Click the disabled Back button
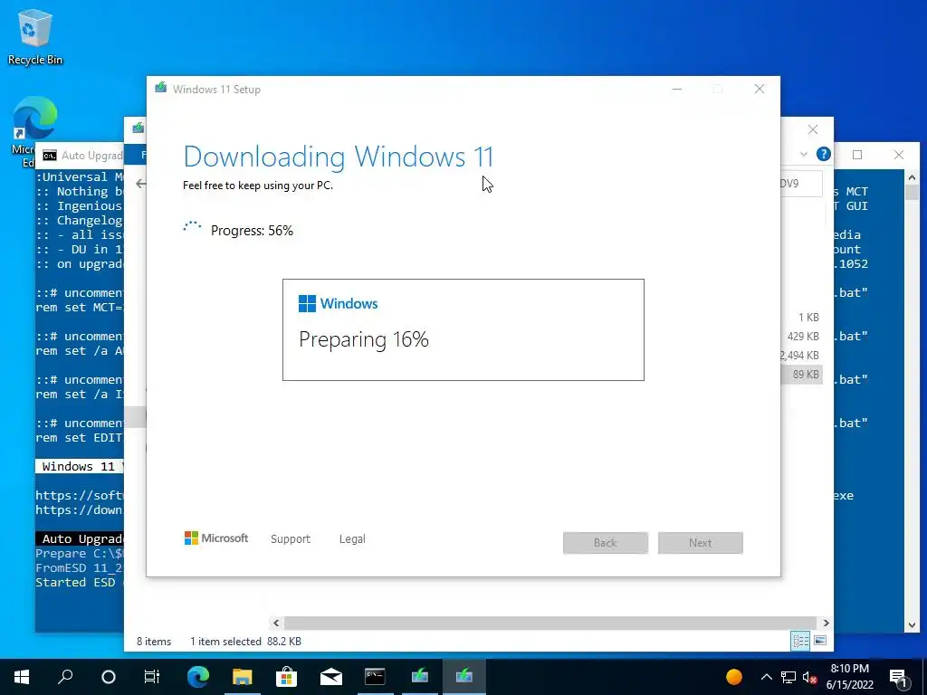Image resolution: width=927 pixels, height=695 pixels. 606,543
